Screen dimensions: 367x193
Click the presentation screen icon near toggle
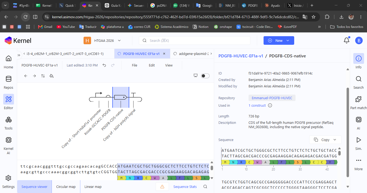[x=196, y=76]
